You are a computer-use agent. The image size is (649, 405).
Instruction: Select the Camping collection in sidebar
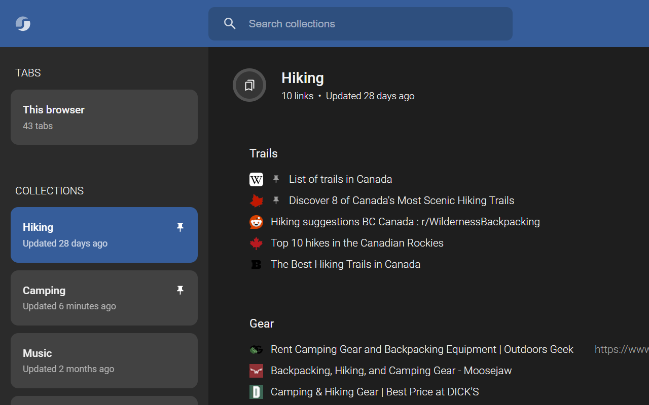click(104, 298)
